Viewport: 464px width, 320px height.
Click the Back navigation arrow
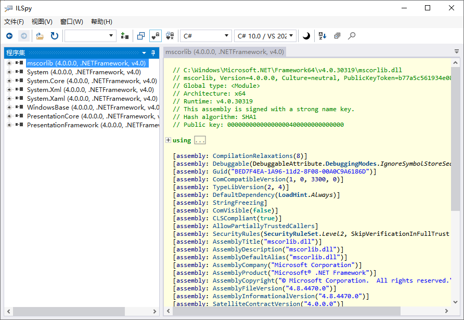pos(9,36)
